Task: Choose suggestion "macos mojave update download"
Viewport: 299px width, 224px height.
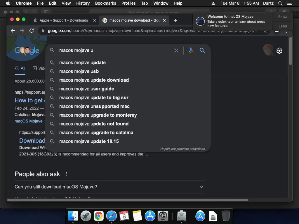Action: 128,80
